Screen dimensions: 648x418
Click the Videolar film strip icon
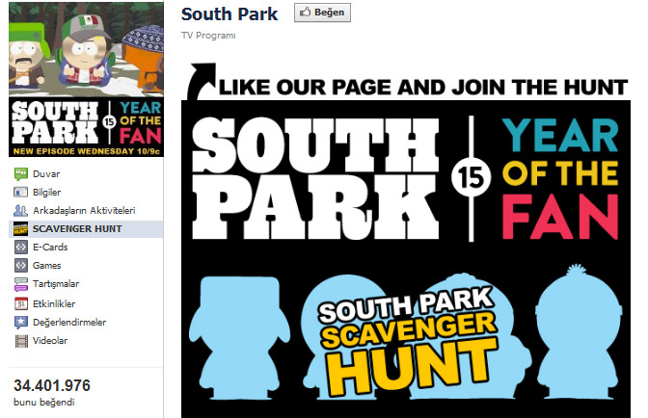[x=20, y=341]
